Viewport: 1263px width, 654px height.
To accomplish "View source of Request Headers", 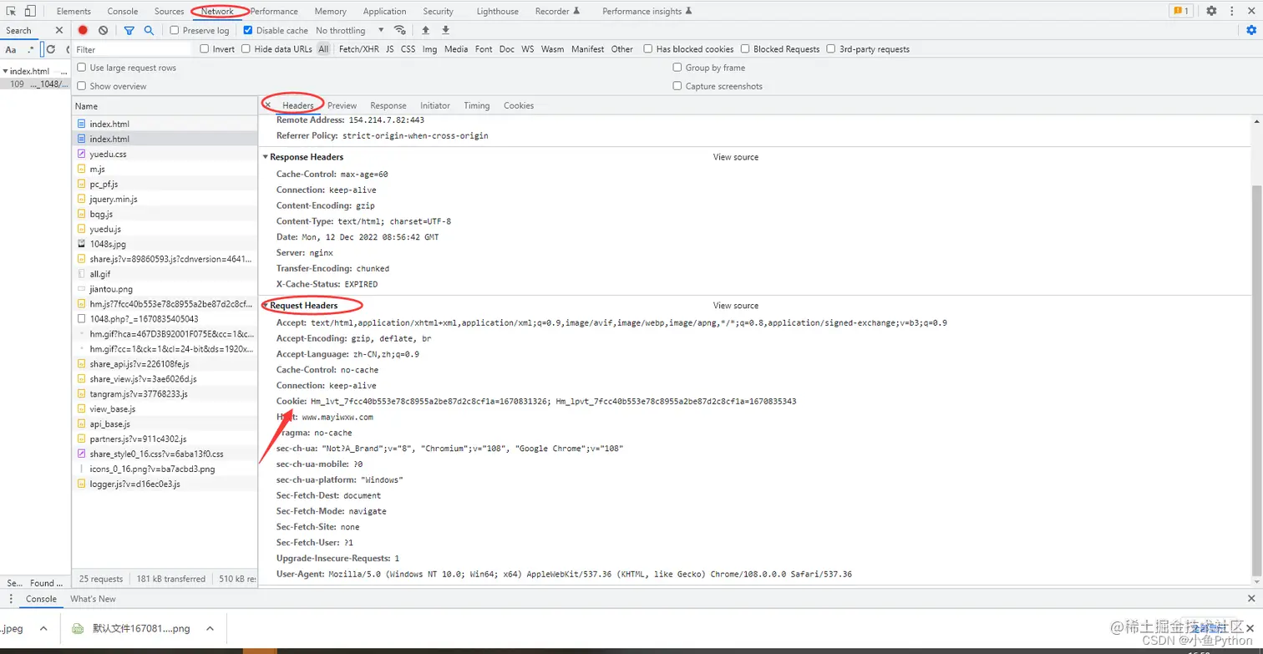I will [735, 306].
